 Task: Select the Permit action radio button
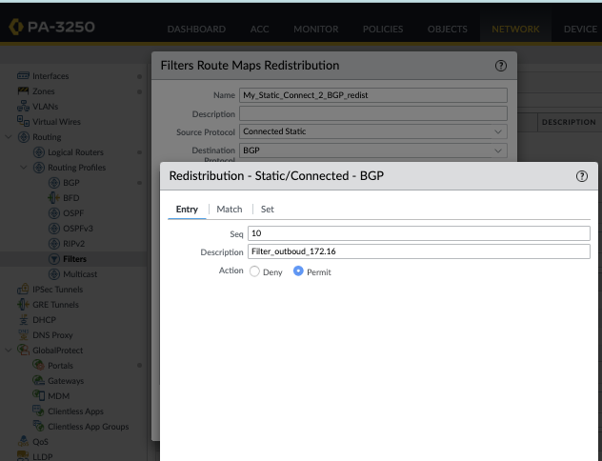[x=298, y=271]
